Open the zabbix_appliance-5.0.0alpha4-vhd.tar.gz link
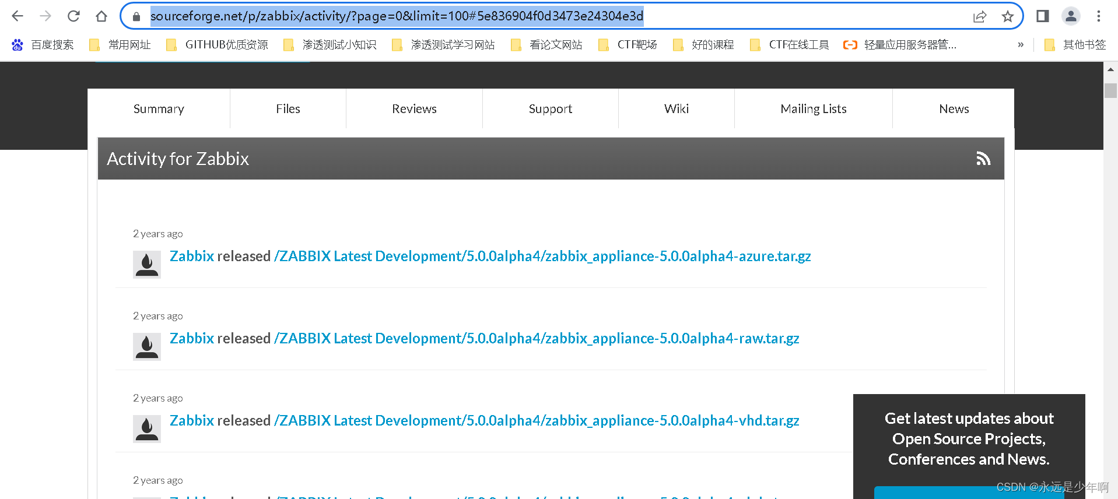1118x499 pixels. [x=537, y=421]
